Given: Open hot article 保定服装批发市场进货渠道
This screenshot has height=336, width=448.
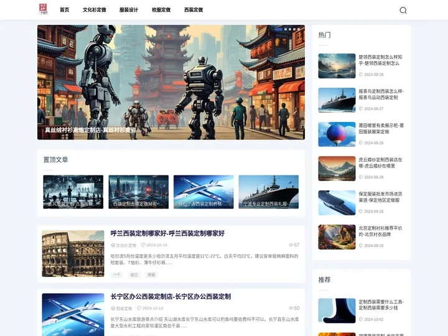Looking at the screenshot, I should 380,197.
